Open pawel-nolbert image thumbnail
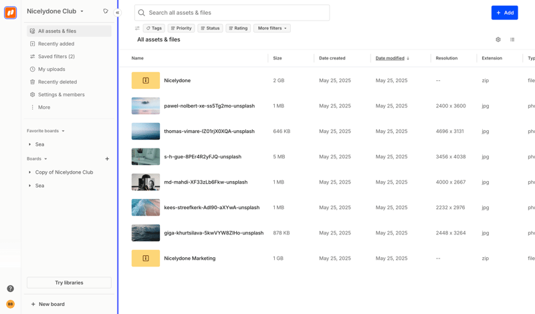Image resolution: width=535 pixels, height=314 pixels. 146,106
